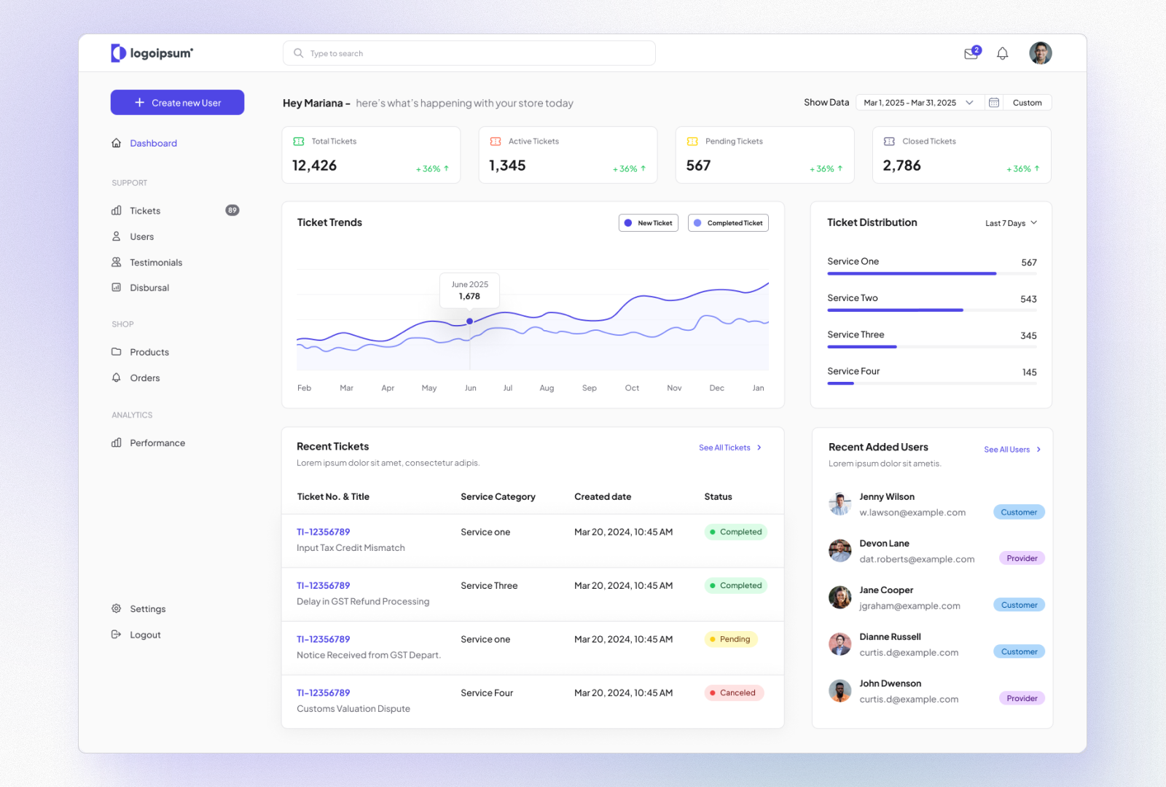1166x787 pixels.
Task: Open the Products folder icon
Action: point(117,351)
